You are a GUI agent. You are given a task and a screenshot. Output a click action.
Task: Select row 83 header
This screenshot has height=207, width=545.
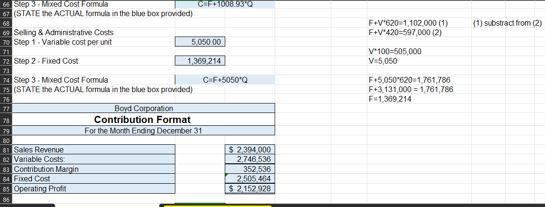[x=6, y=169]
